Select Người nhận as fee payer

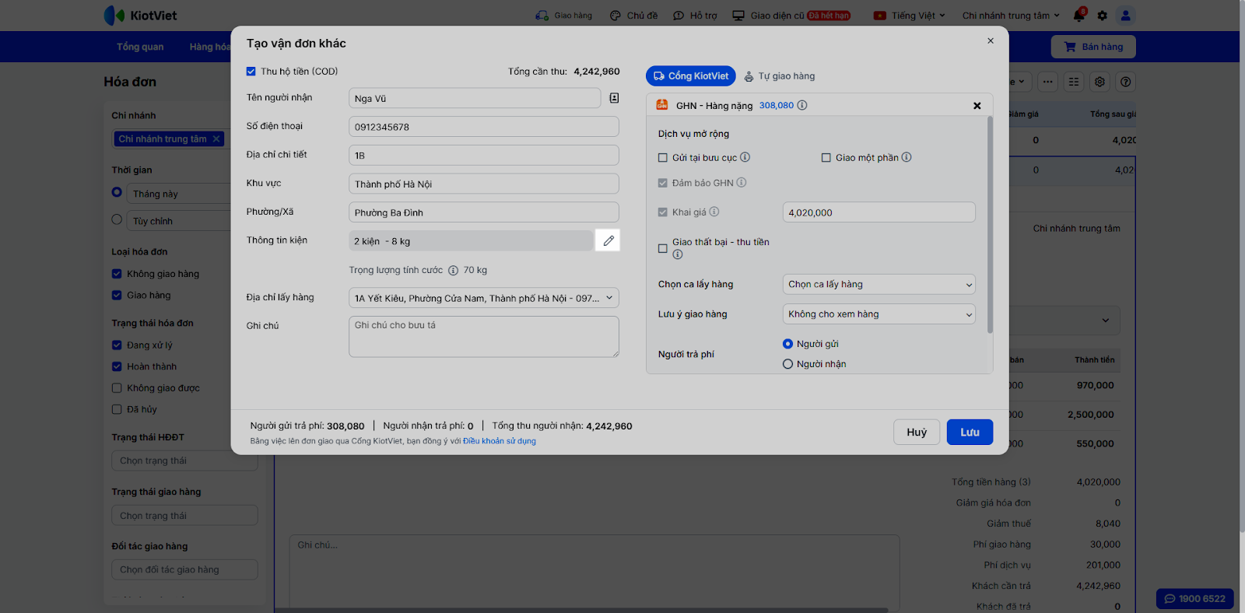(788, 364)
